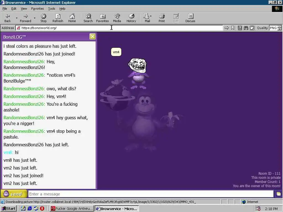Increase Quality with the up stepper arrow
The image size is (283, 212).
(280, 27)
